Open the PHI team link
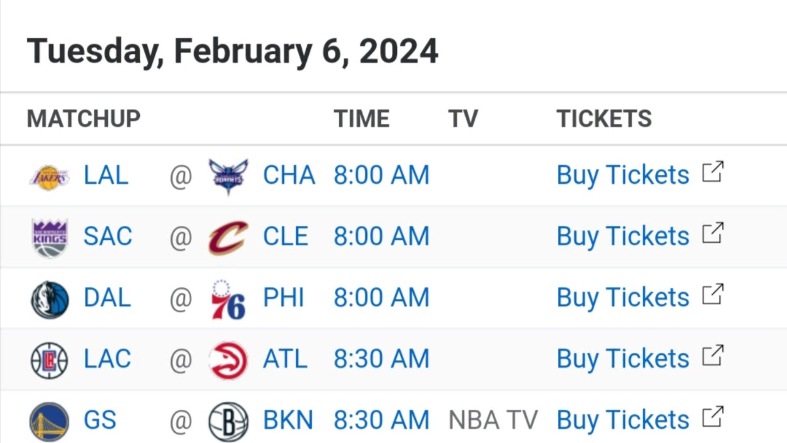The width and height of the screenshot is (787, 443). tap(284, 298)
